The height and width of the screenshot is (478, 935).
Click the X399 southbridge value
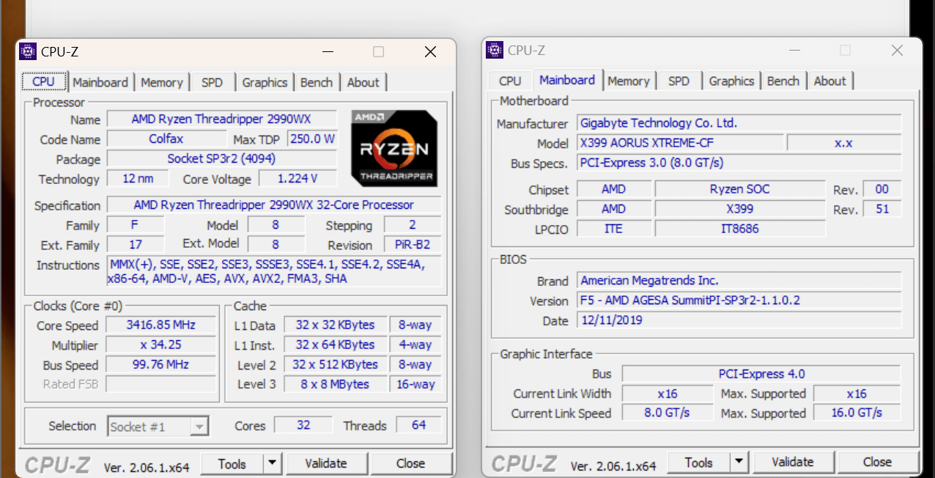coord(740,209)
